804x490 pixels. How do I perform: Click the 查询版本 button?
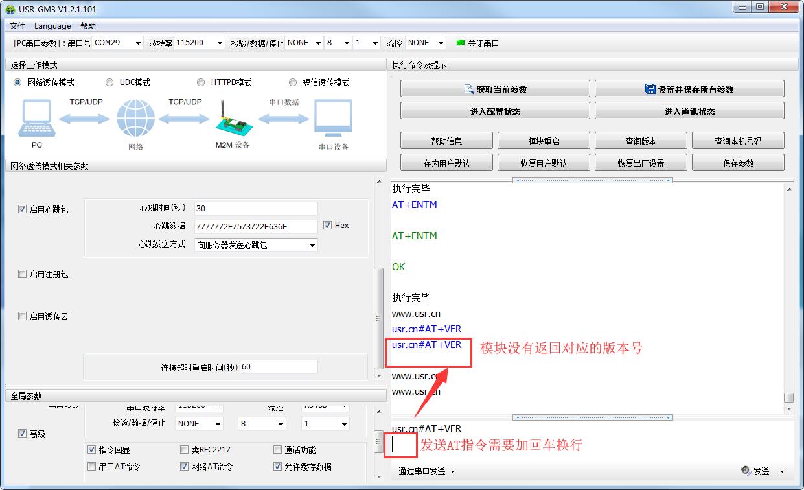tap(640, 141)
